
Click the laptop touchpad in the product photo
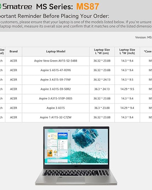point(71,179)
